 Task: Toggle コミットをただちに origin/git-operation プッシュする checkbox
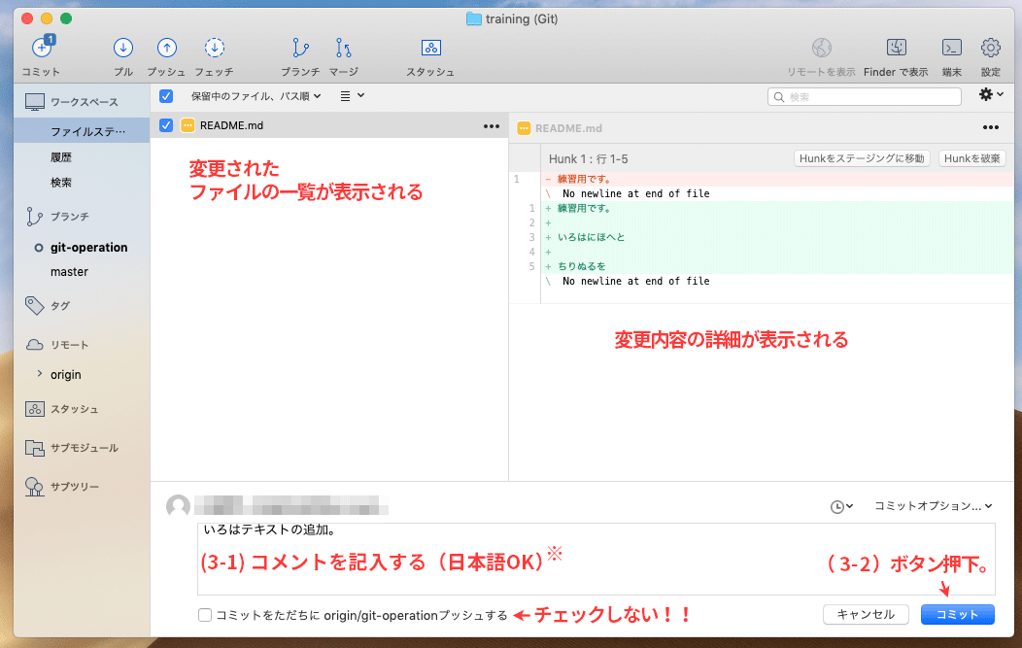point(205,615)
